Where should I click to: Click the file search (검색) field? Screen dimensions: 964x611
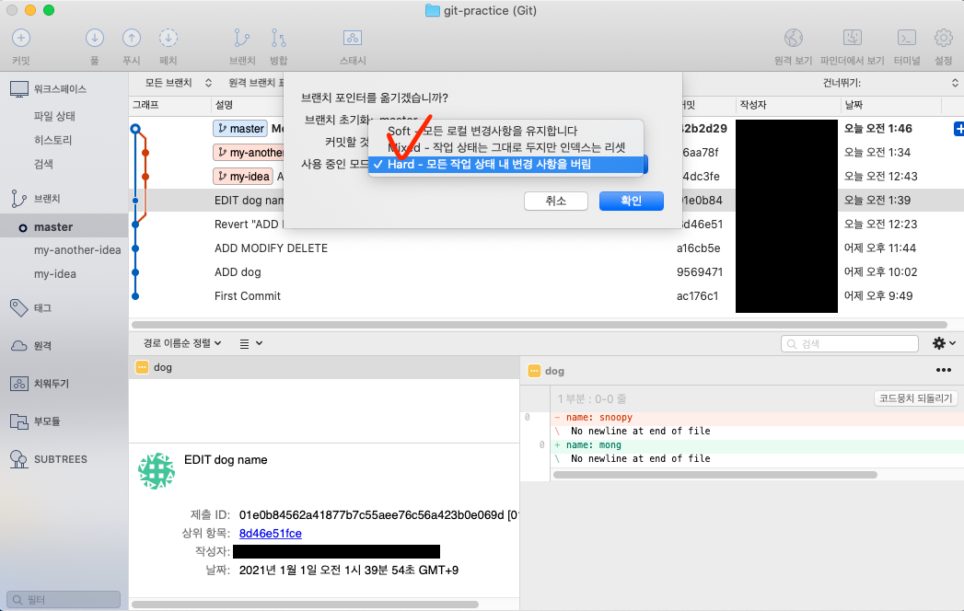tap(850, 343)
